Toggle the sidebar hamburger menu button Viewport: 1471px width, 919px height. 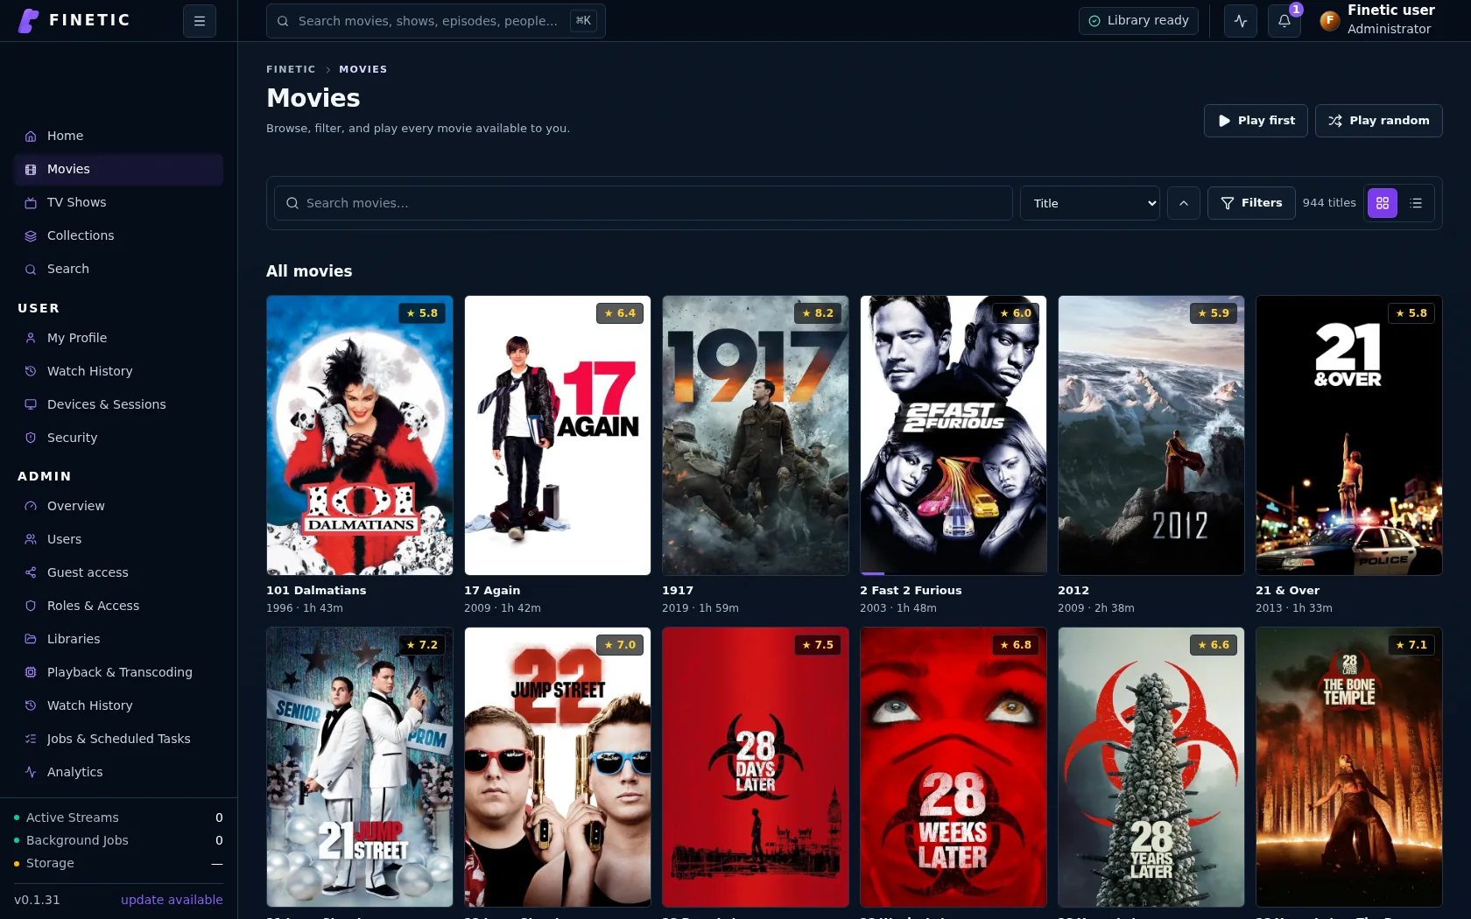tap(200, 21)
